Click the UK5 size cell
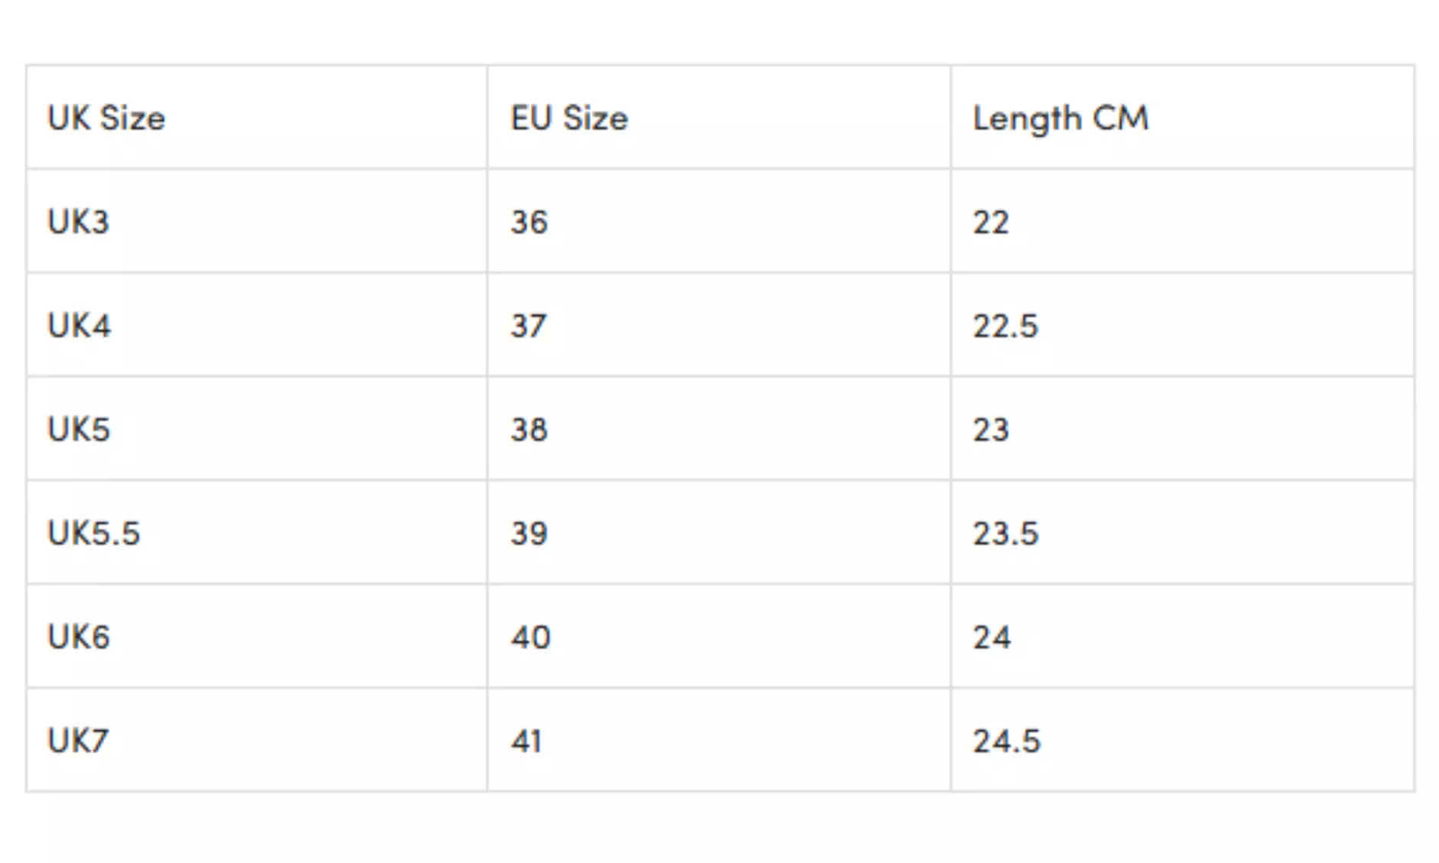1439x863 pixels. (x=79, y=430)
